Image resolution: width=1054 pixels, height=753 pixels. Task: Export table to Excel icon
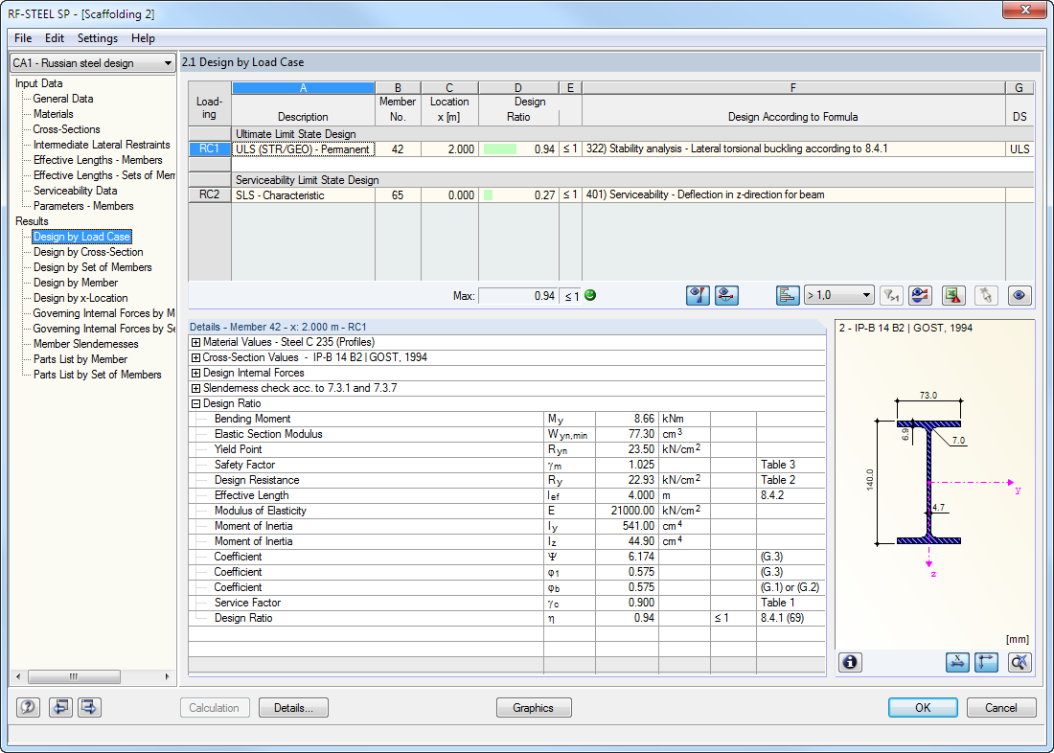953,295
